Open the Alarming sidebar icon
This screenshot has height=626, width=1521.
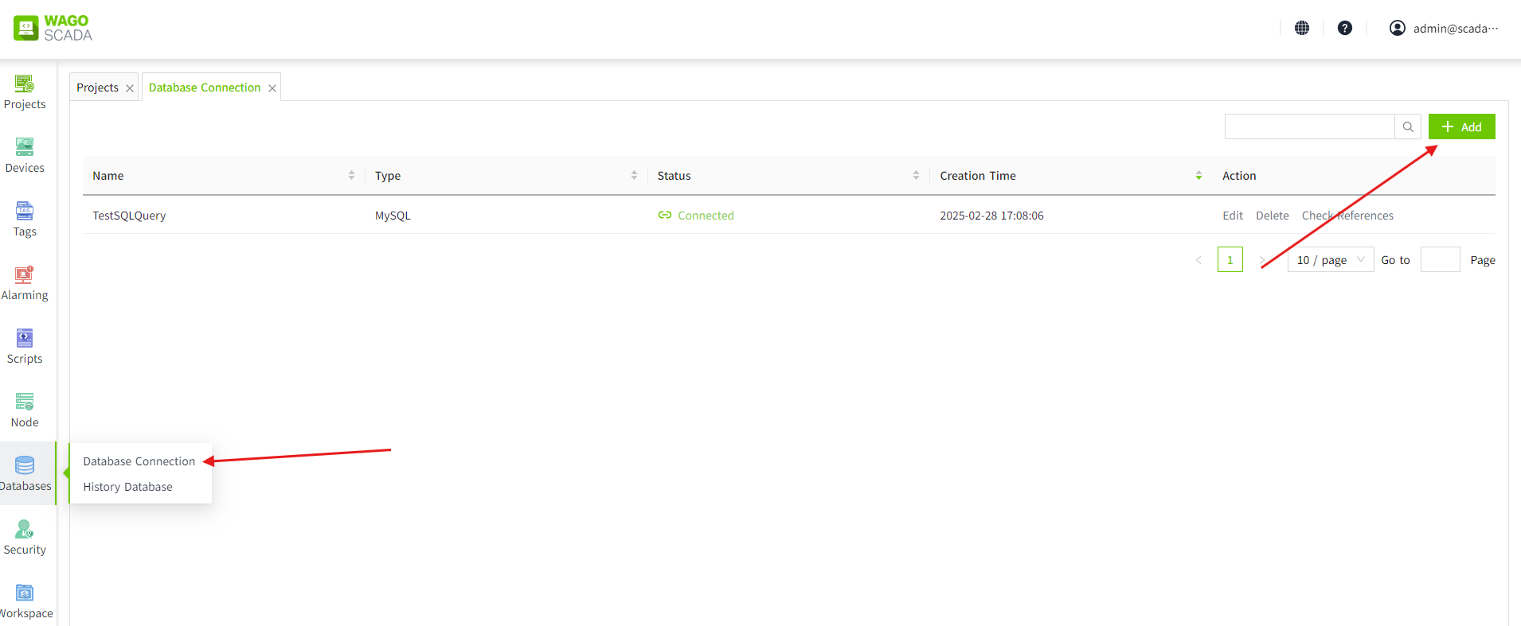coord(25,274)
